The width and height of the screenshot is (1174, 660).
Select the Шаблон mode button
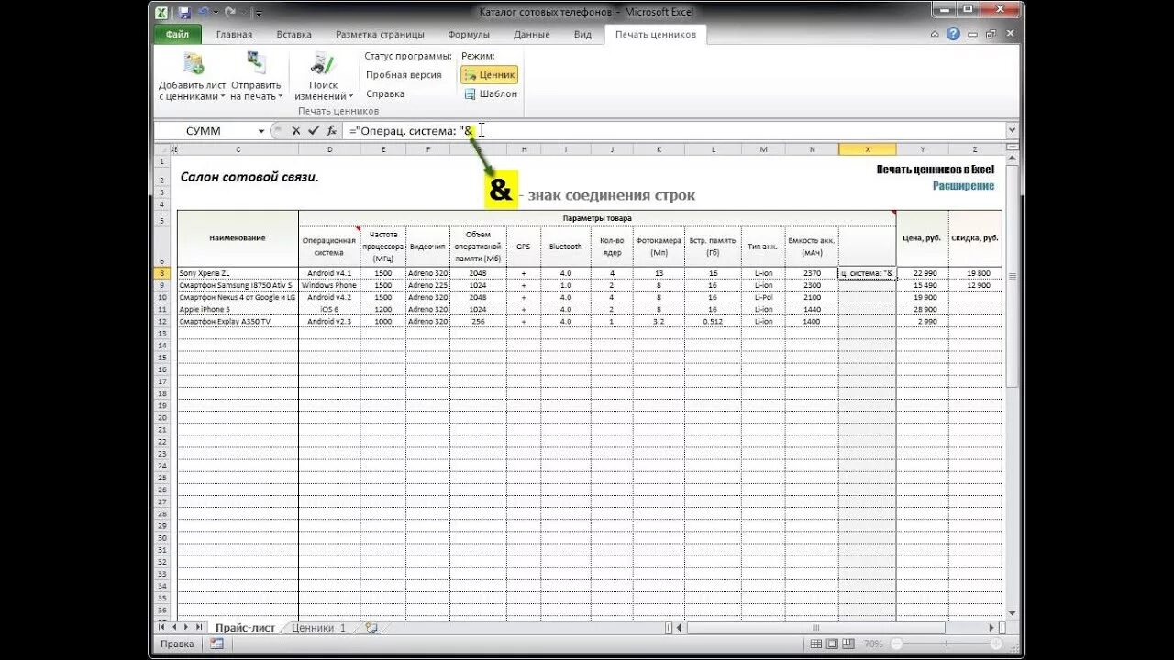(x=491, y=93)
